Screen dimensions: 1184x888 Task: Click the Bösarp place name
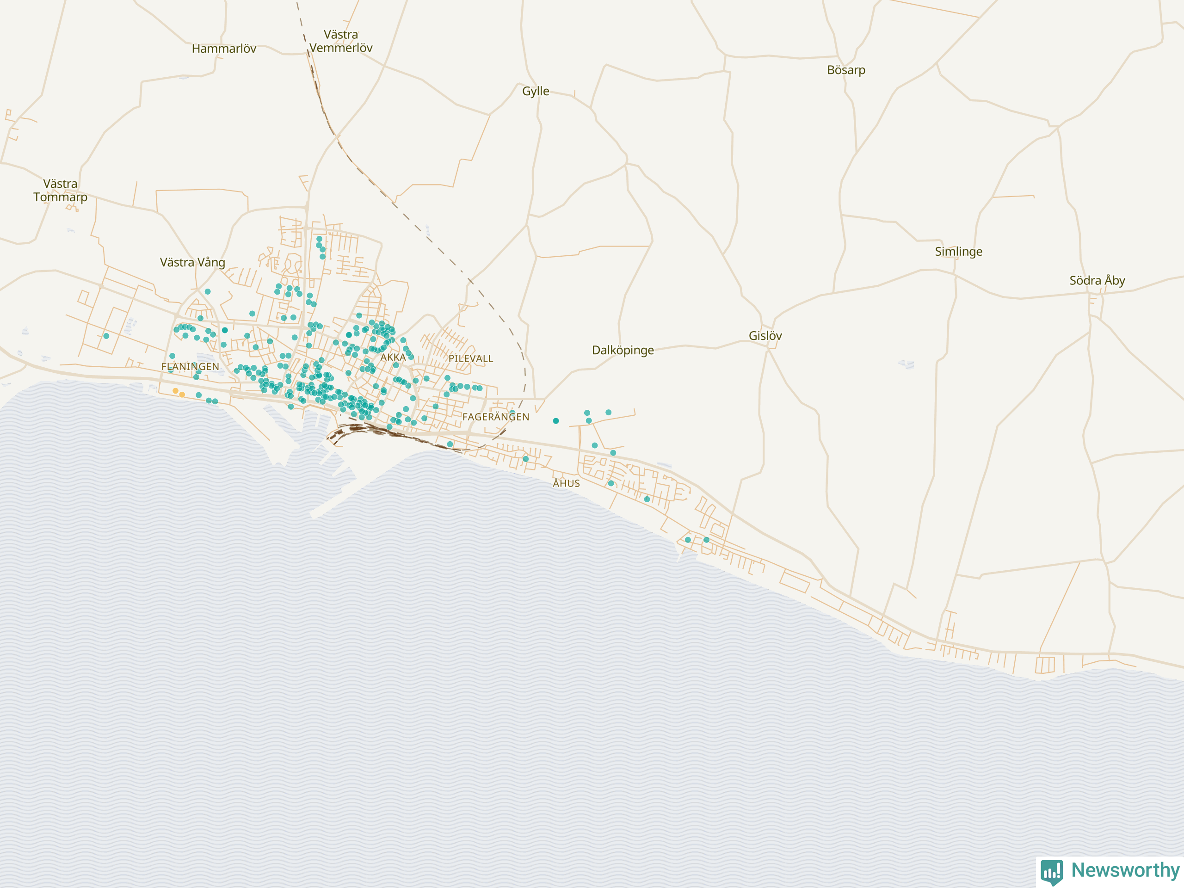(x=846, y=70)
